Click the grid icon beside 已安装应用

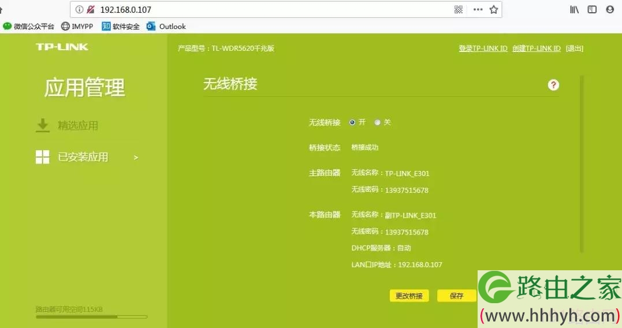pyautogui.click(x=42, y=157)
